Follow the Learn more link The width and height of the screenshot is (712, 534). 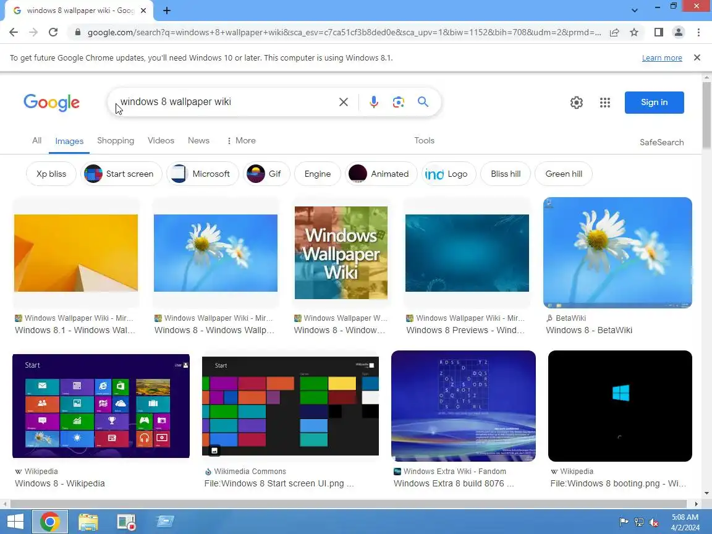pos(662,57)
